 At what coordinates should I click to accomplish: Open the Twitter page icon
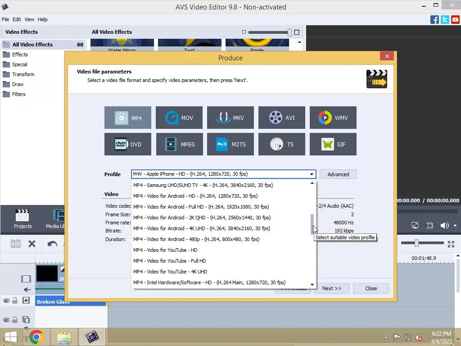[445, 20]
